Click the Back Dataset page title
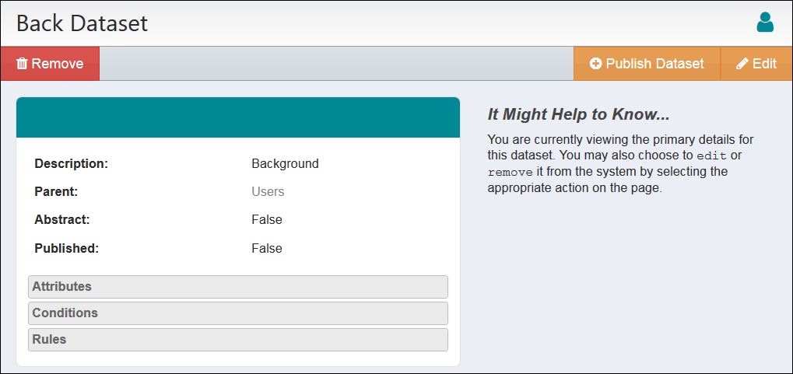This screenshot has width=793, height=374. 82,23
